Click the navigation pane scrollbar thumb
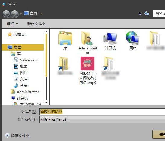 [46, 55]
